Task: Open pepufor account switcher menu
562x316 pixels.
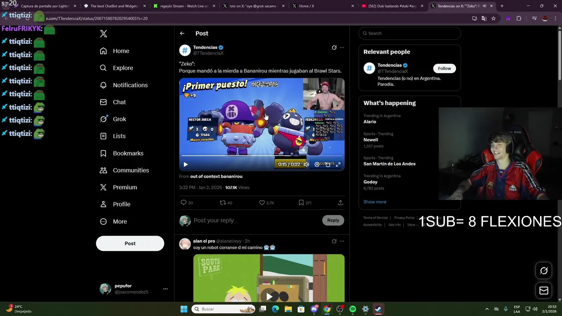Action: (x=133, y=289)
